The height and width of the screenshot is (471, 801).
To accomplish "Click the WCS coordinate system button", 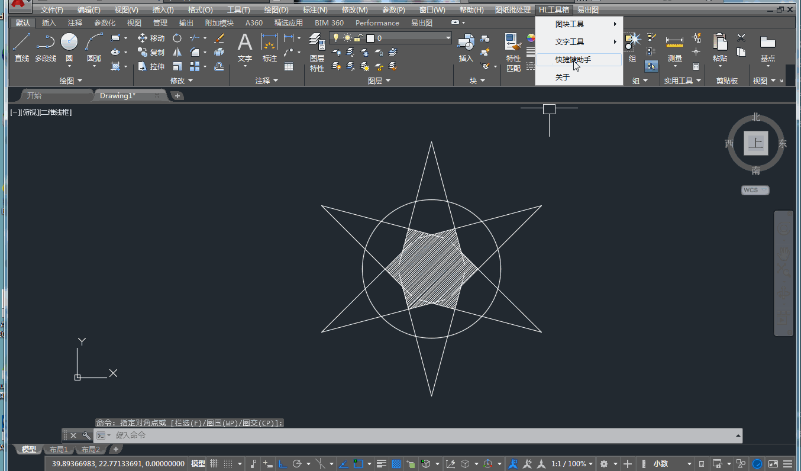I will (x=755, y=191).
